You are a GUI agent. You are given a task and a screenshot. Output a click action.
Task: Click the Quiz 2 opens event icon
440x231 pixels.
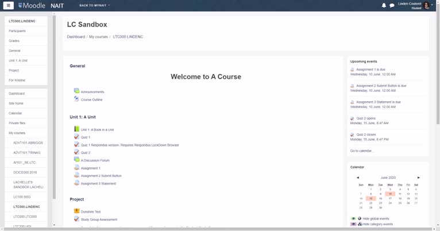coord(352,118)
